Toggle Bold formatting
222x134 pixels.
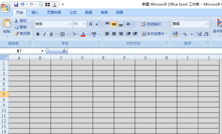coord(38,34)
